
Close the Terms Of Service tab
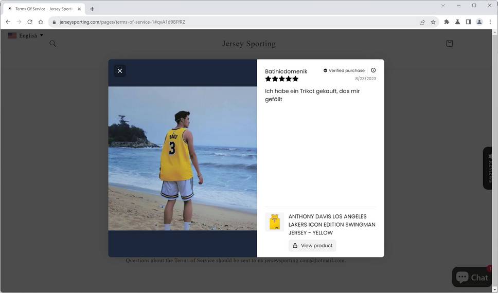(79, 9)
